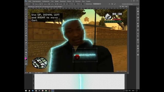This screenshot has height=92, width=164.
Task: Select the Dodge tool
Action: pyautogui.click(x=26, y=40)
